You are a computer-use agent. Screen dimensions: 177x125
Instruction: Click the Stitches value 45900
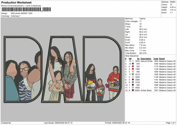coord(173,2)
